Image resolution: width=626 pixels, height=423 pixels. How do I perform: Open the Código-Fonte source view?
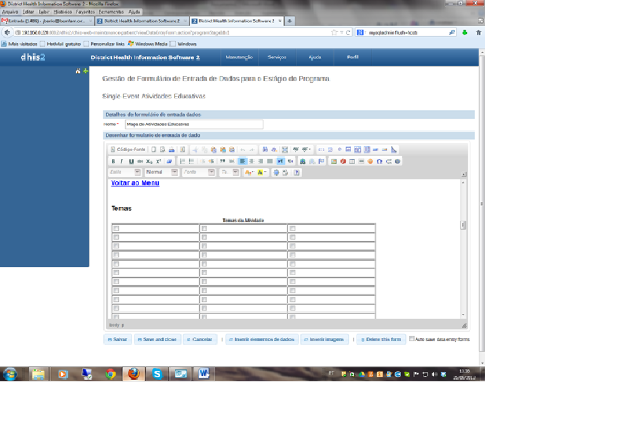coord(129,150)
